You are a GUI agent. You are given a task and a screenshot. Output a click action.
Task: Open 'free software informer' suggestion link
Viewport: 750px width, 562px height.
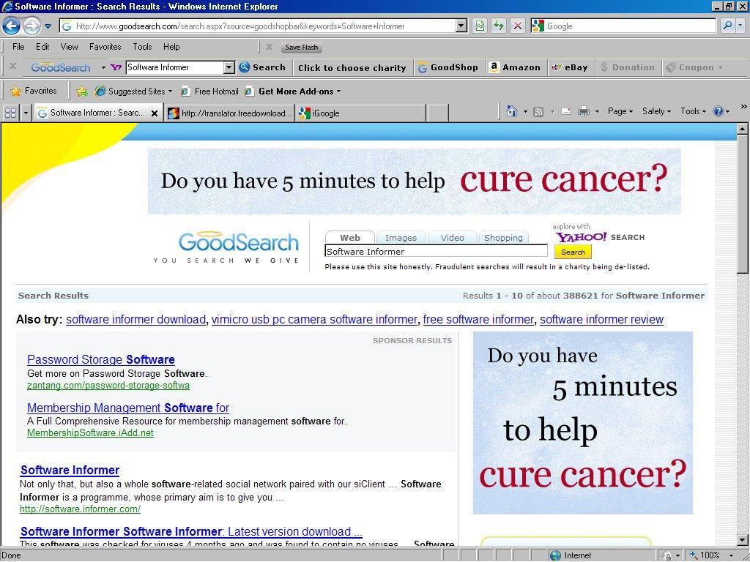(478, 319)
